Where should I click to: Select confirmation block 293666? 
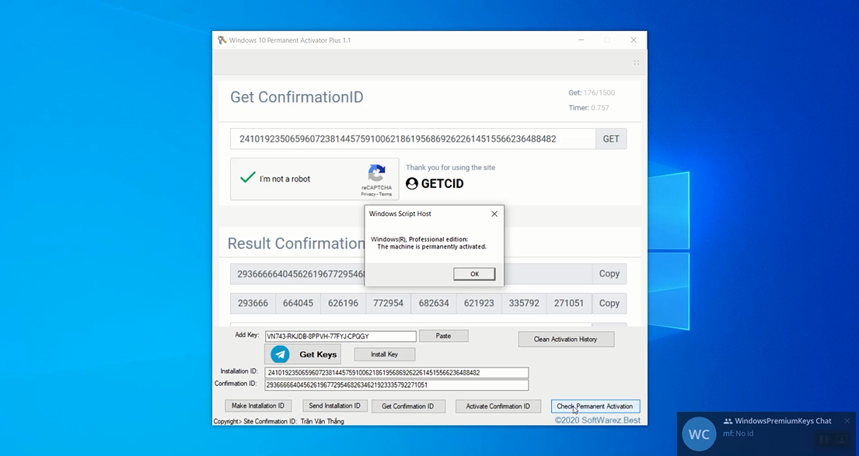253,303
